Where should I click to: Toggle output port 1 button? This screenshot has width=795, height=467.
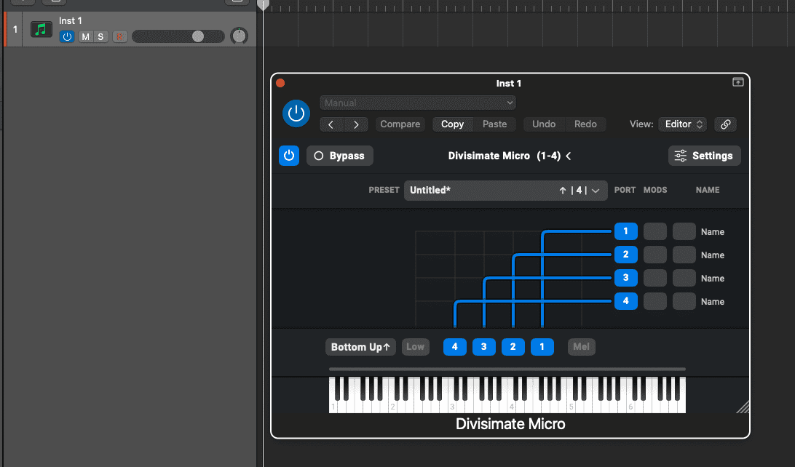point(625,231)
